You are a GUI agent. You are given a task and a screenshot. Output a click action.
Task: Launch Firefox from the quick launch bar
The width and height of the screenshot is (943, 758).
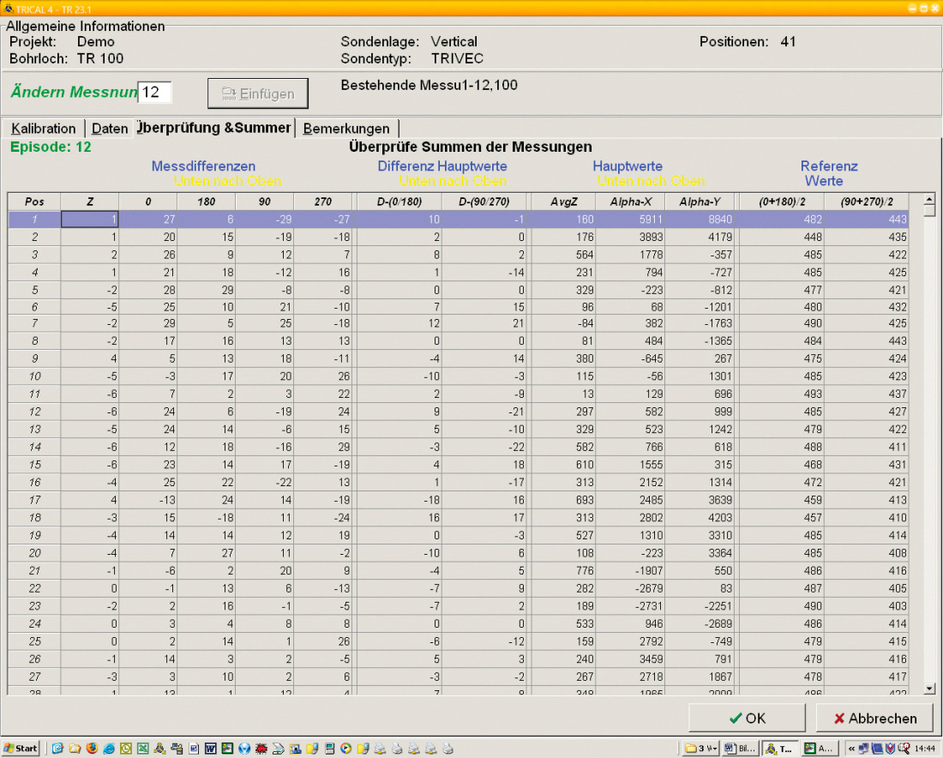click(x=92, y=749)
